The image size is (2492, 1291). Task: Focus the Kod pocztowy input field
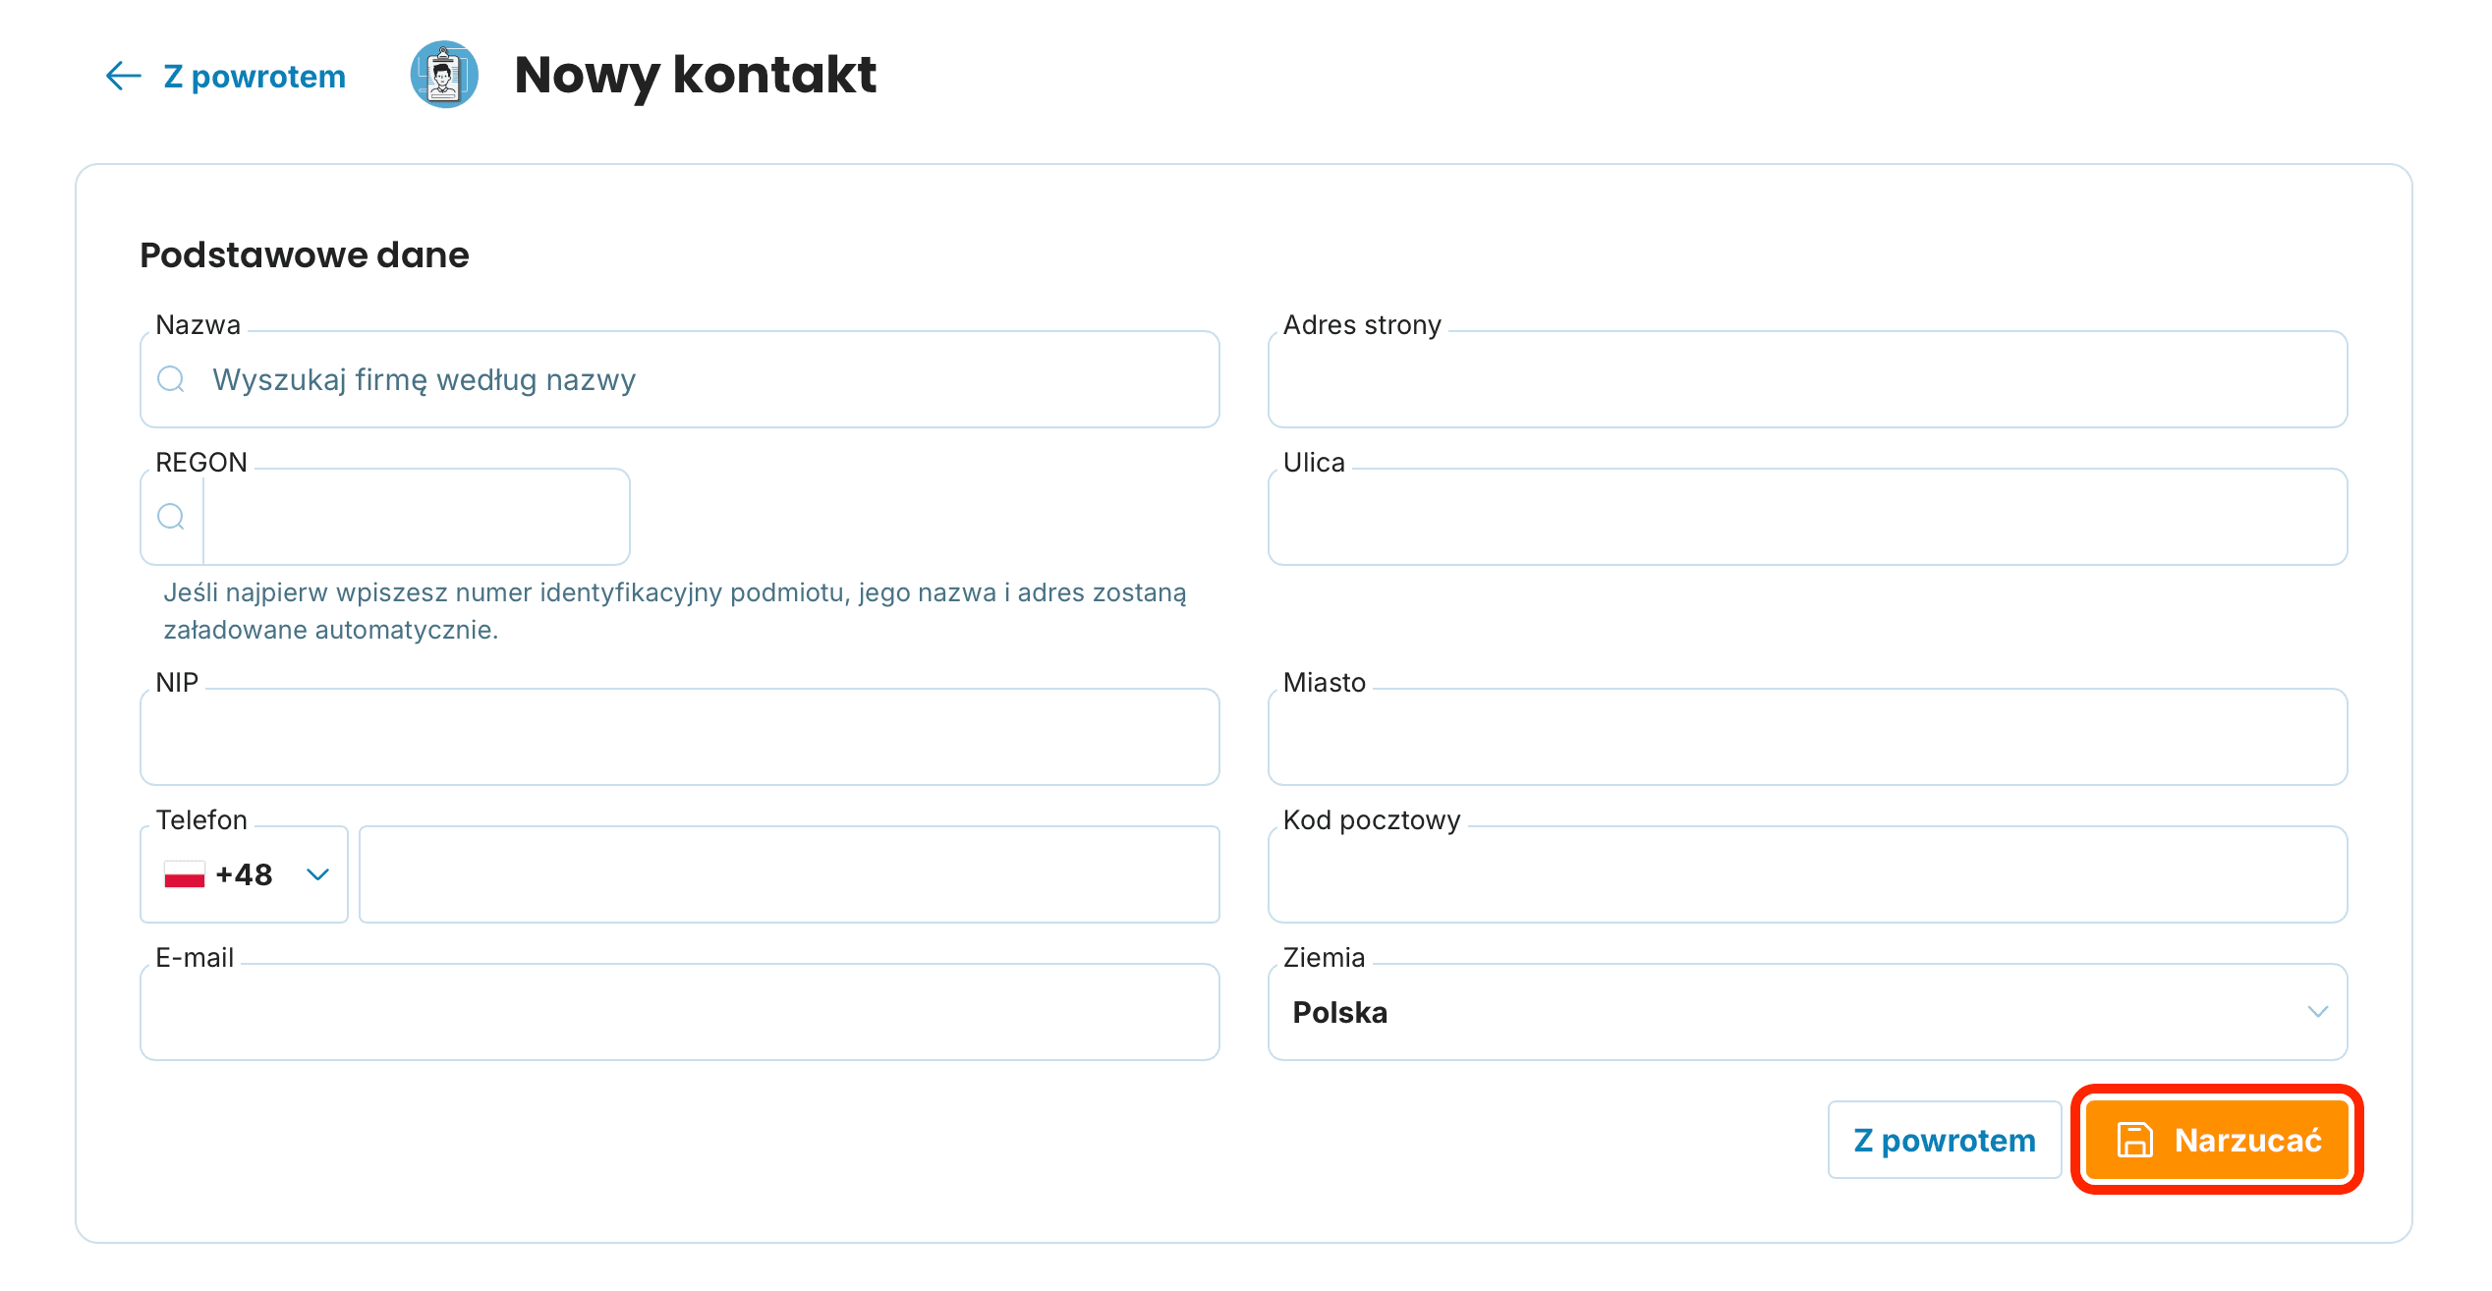pyautogui.click(x=1808, y=874)
